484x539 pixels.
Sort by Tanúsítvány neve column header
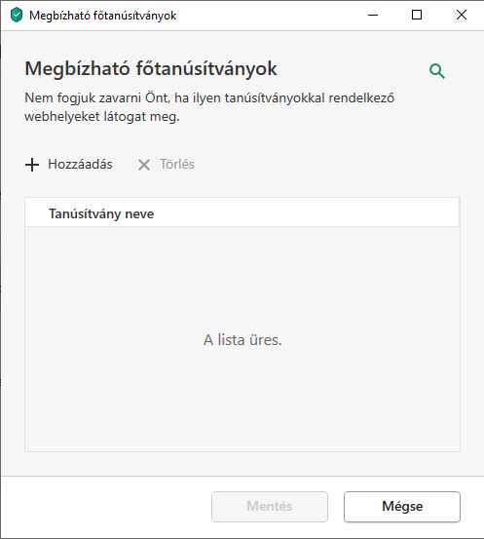(101, 213)
